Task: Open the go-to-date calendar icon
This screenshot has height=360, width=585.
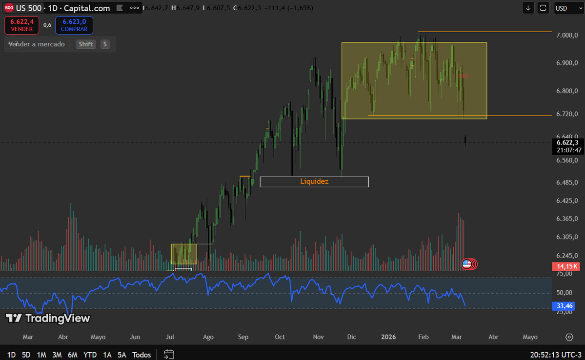Action: [x=169, y=354]
